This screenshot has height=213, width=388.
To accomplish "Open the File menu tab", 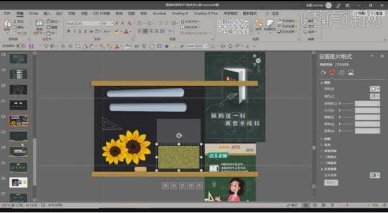I will pos(7,13).
